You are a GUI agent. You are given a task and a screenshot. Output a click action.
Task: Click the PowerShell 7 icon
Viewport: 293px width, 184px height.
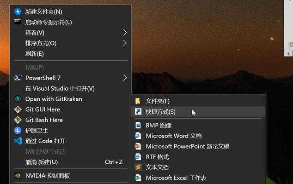pos(18,78)
